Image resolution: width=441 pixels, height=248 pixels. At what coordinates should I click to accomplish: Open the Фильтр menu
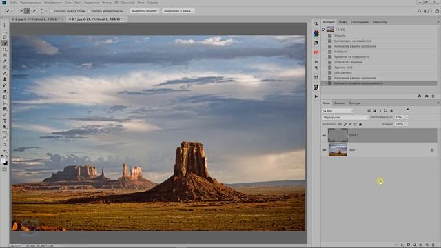[107, 3]
